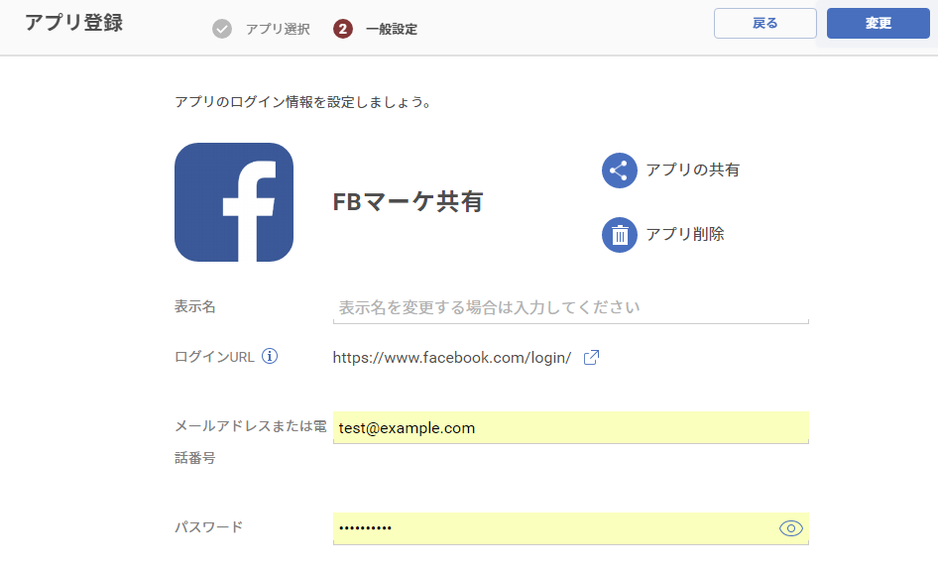Screen dimensions: 938x570
Task: Click the 変更 button
Action: click(x=879, y=24)
